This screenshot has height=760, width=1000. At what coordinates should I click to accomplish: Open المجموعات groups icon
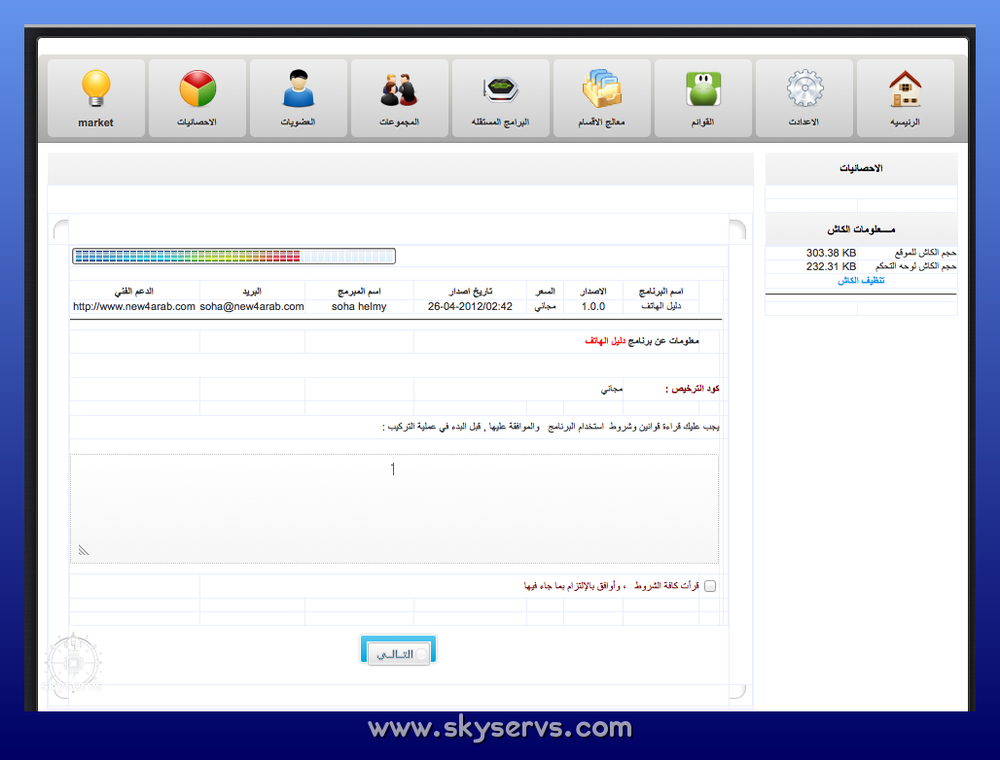click(399, 89)
